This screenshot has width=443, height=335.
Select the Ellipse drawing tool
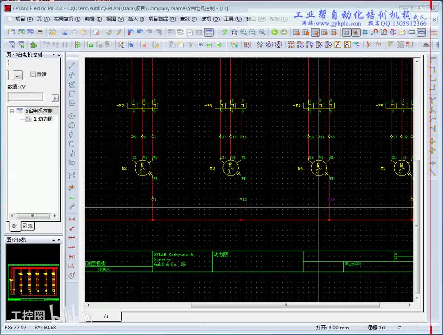72,162
